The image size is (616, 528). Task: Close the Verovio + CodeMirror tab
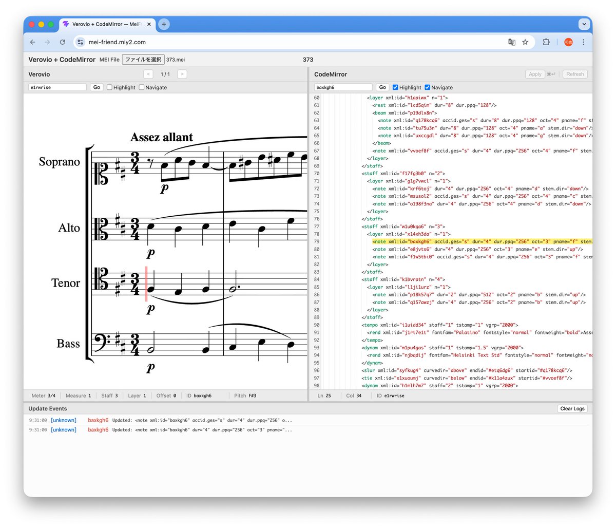149,24
